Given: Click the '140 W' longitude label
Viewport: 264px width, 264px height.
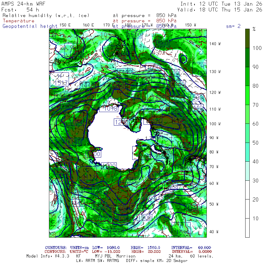Looking at the screenshot, I should tap(215, 44).
